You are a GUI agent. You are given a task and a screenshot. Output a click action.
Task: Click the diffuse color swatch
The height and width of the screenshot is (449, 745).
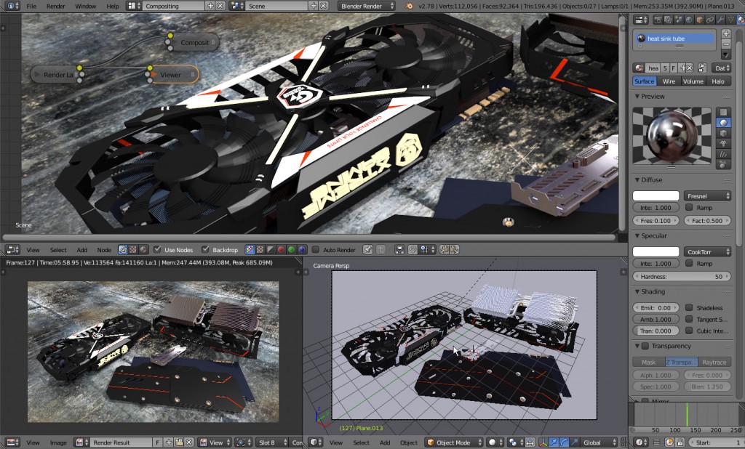point(656,195)
